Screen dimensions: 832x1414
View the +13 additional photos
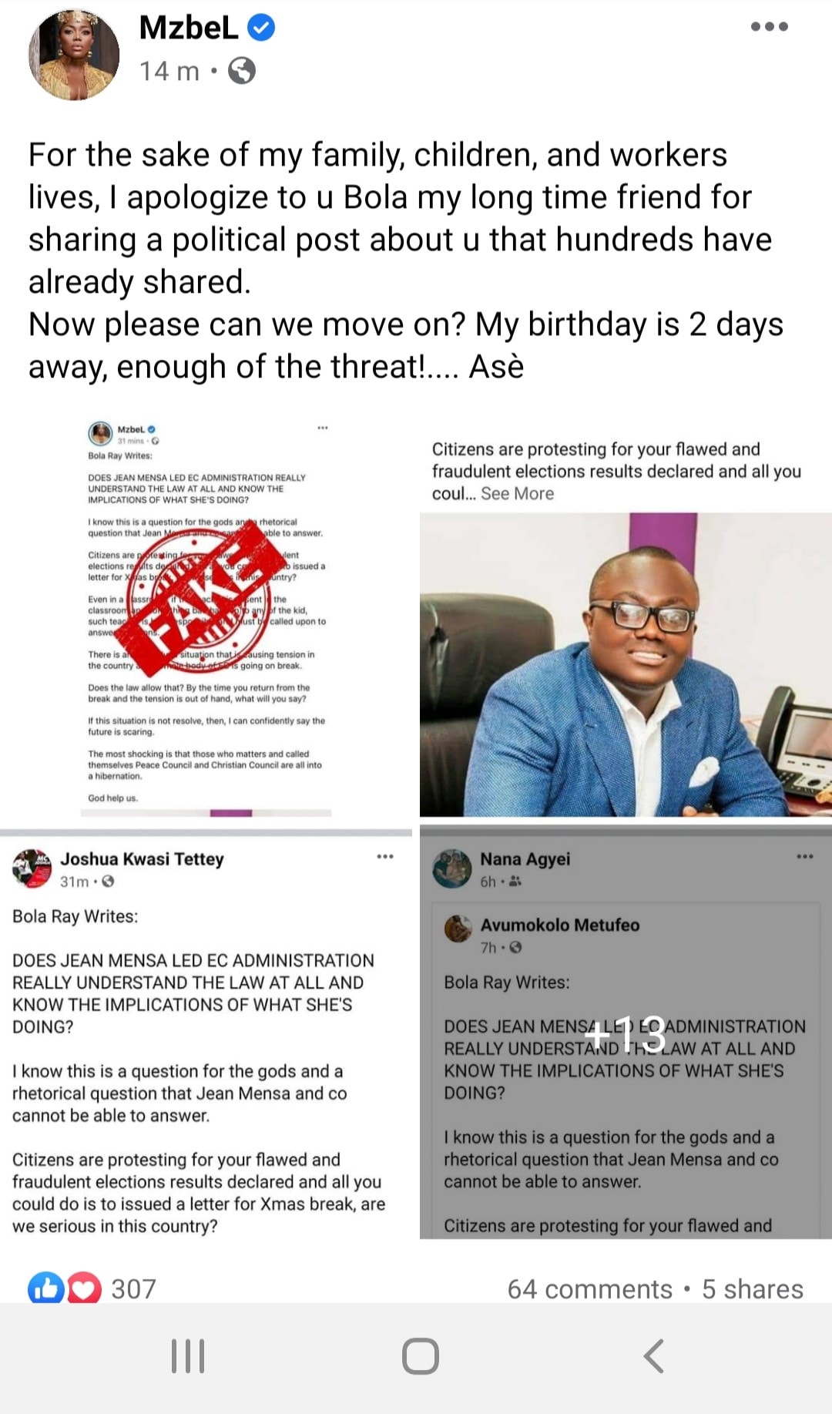point(626,1033)
